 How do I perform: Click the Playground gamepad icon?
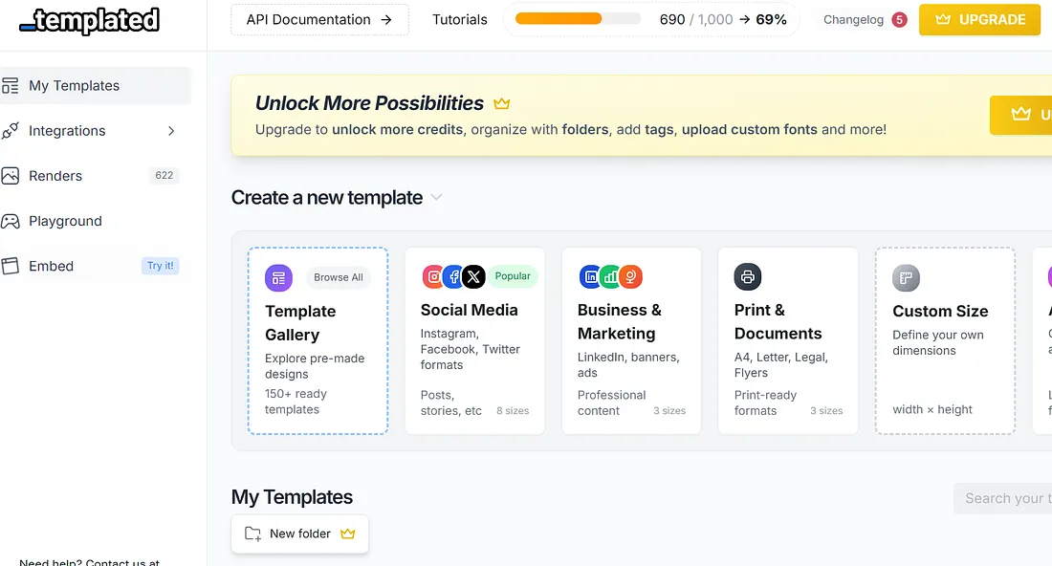click(x=11, y=221)
